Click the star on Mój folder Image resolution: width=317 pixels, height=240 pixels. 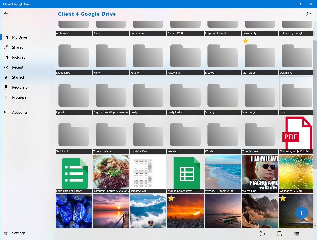pyautogui.click(x=246, y=41)
